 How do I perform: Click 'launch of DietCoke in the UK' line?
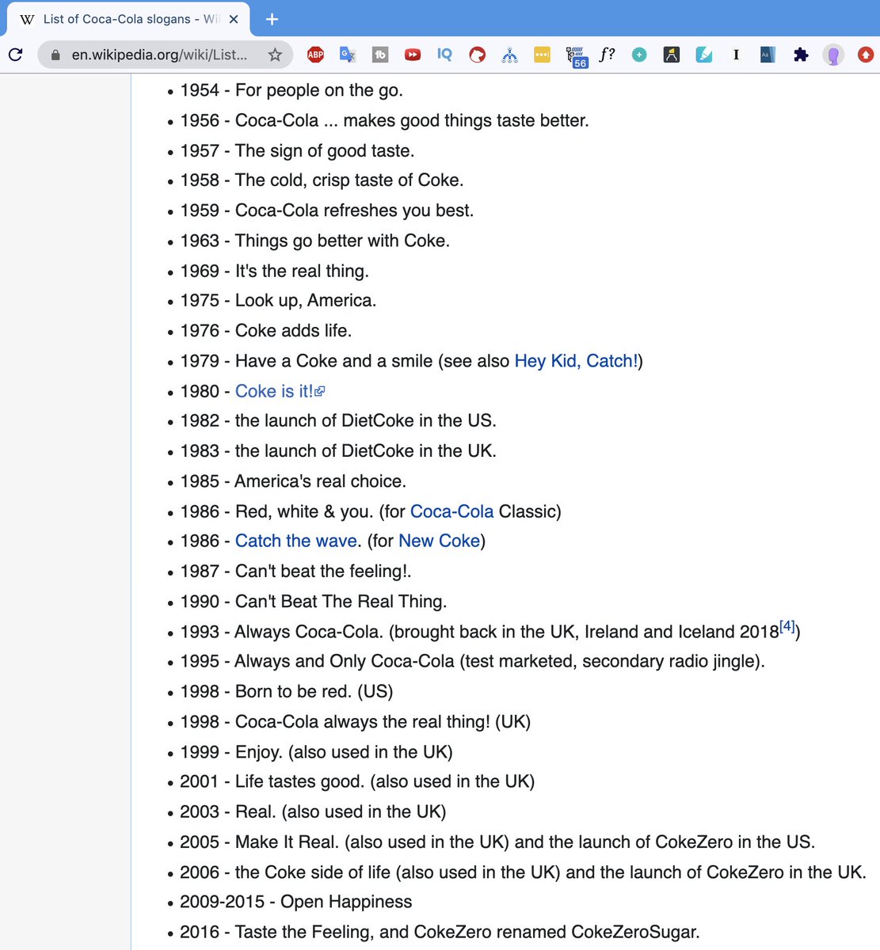366,450
